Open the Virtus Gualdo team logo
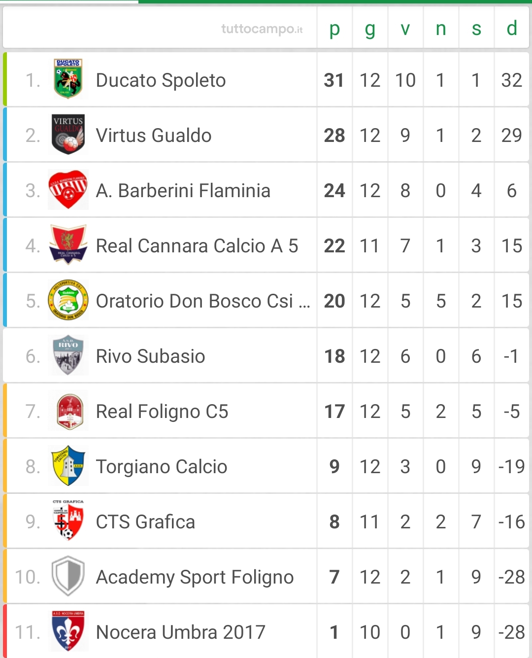The width and height of the screenshot is (532, 658). click(x=68, y=134)
